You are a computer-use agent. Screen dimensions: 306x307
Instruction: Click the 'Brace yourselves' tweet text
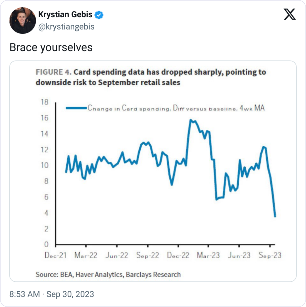tap(51, 47)
